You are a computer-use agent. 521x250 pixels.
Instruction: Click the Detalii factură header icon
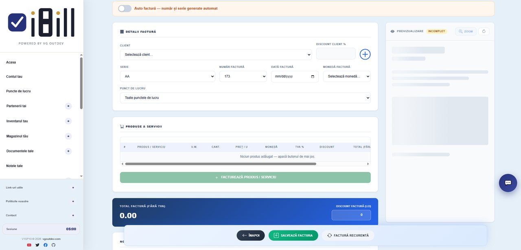coord(122,32)
